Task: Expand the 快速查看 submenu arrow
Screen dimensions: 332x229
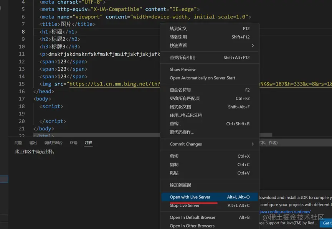Action: (x=253, y=46)
